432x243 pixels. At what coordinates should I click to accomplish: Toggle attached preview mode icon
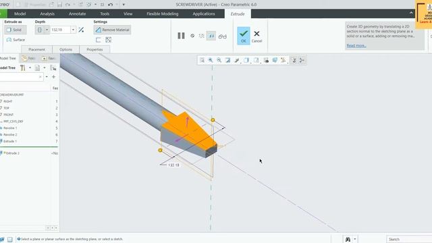tap(211, 36)
